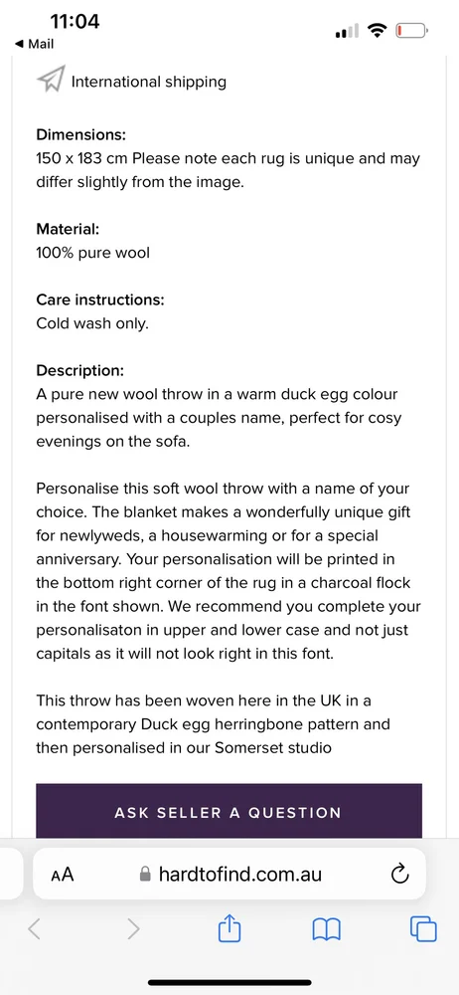Go forward with the right chevron

[132, 929]
